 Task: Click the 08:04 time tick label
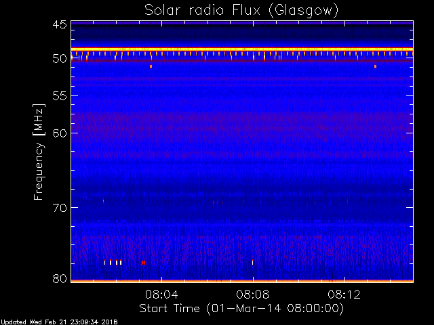(x=161, y=295)
